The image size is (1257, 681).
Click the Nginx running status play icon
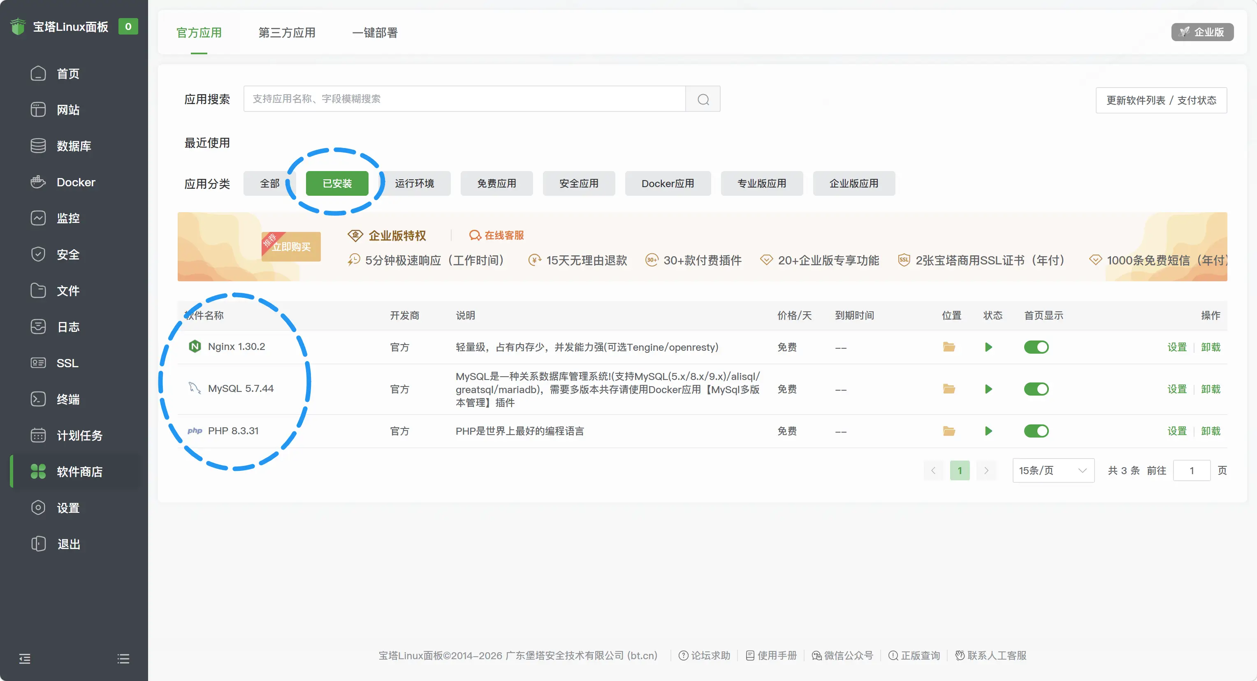(x=989, y=347)
